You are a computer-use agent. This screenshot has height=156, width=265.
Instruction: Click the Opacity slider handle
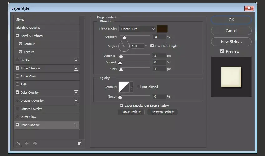pos(124,37)
